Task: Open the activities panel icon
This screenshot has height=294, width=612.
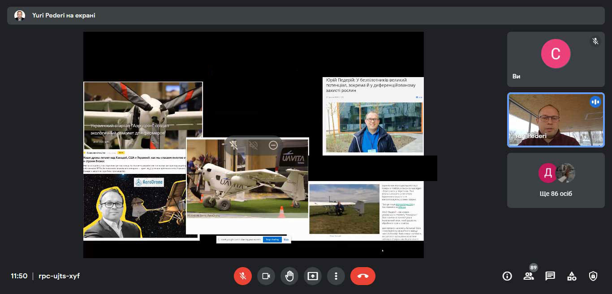Action: point(572,276)
